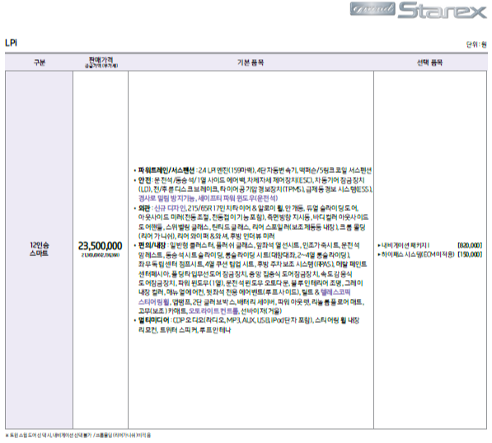Click the purple '텔레스코픽' text
This screenshot has height=443, width=492.
coord(335,292)
